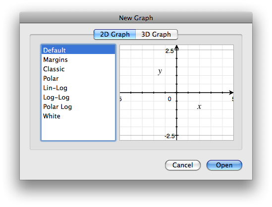Pick the White template
This screenshot has height=207, width=272.
pyautogui.click(x=78, y=116)
